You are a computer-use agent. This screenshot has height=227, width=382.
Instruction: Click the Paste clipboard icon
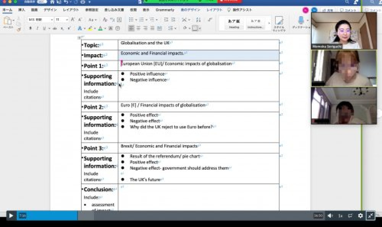pyautogui.click(x=8, y=21)
